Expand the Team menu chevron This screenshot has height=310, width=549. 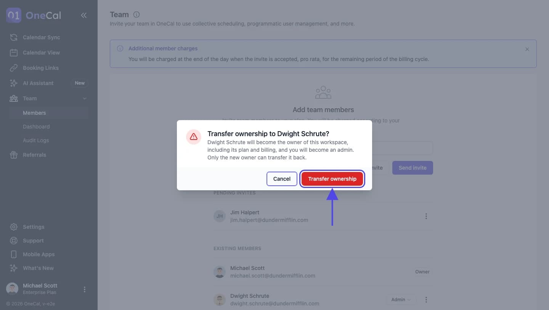(x=85, y=98)
